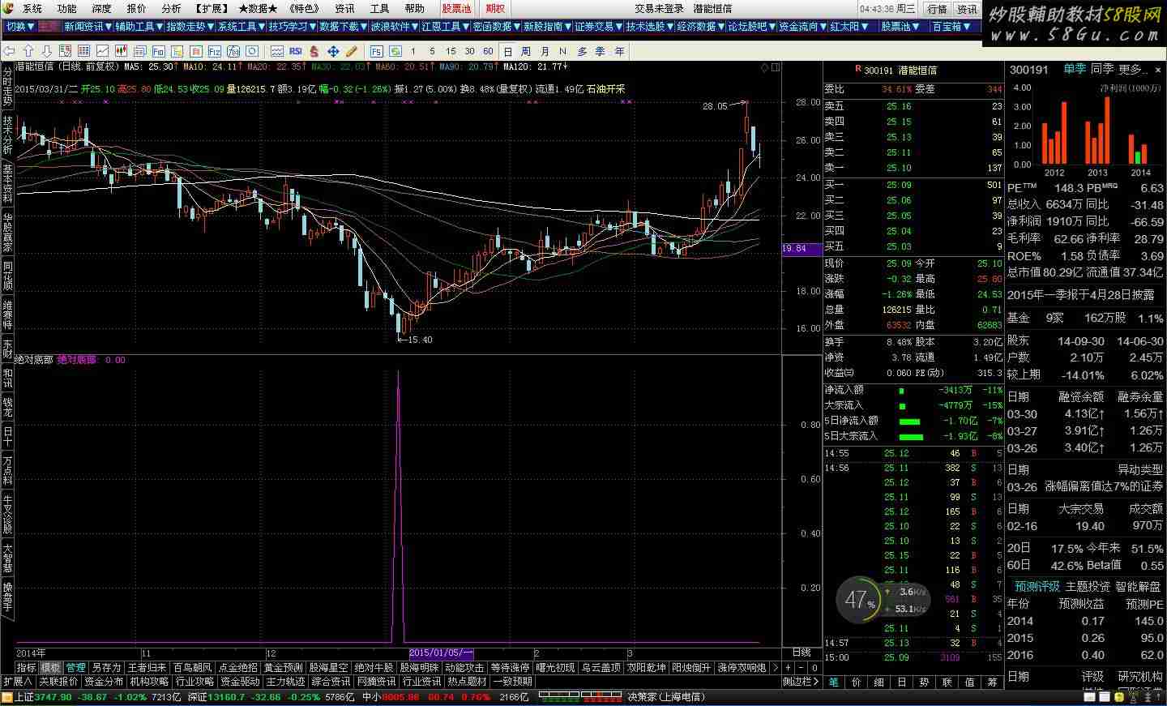Click the red-green market strength bar in status bar
The width and height of the screenshot is (1167, 706).
click(581, 696)
